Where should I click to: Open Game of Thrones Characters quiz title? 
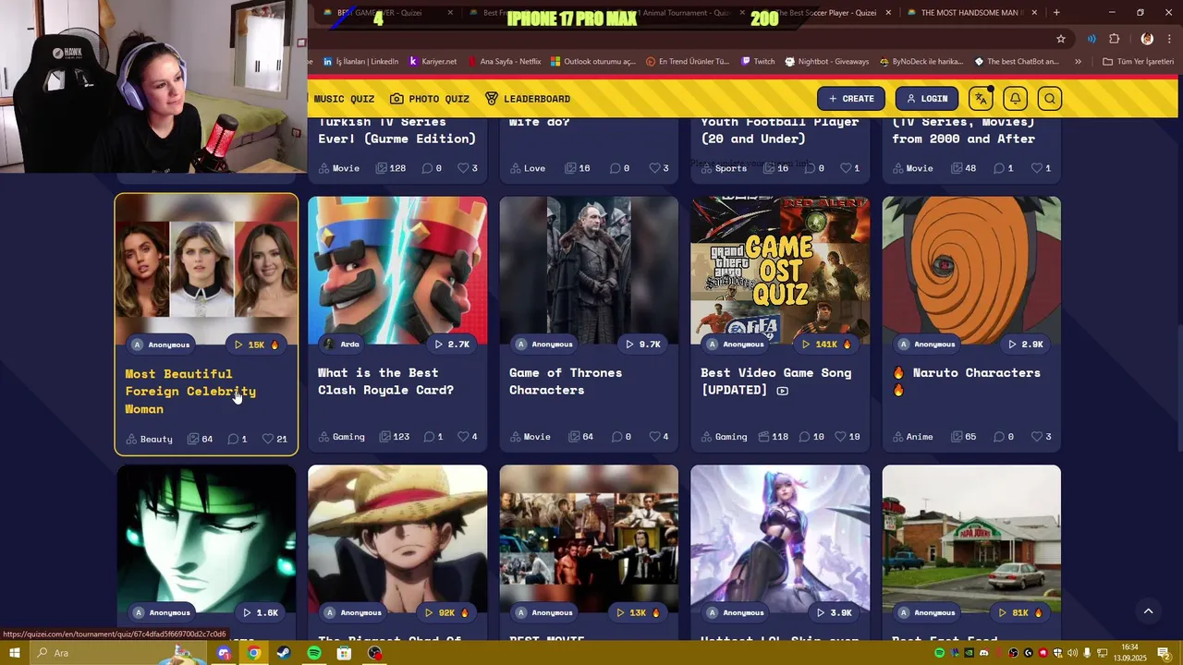tap(566, 381)
